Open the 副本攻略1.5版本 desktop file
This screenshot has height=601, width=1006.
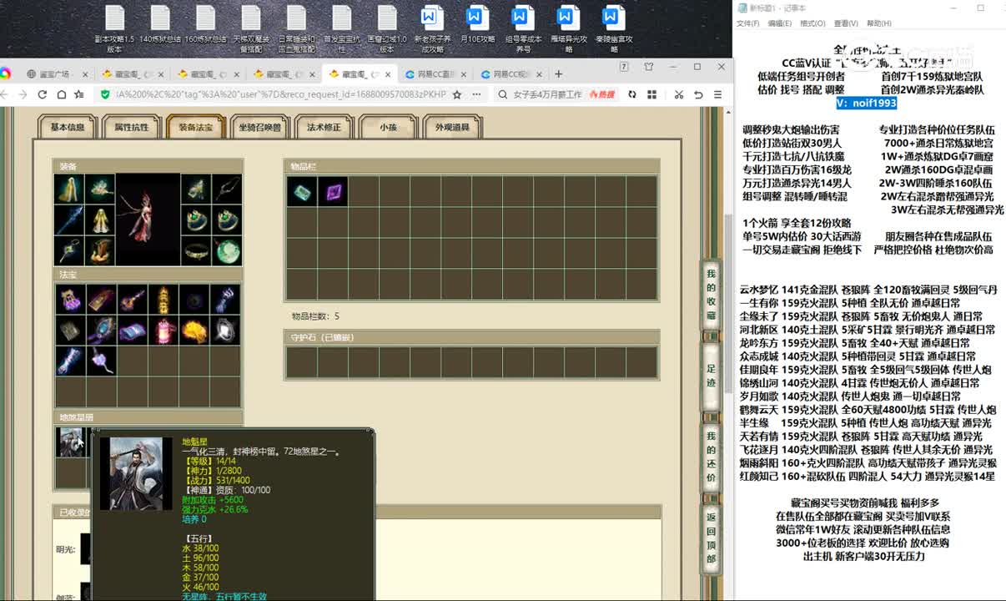[x=115, y=29]
